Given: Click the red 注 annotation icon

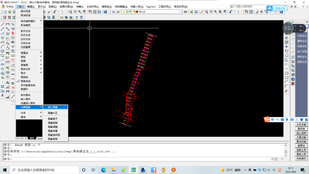Looking at the screenshot, I should tap(13, 60).
